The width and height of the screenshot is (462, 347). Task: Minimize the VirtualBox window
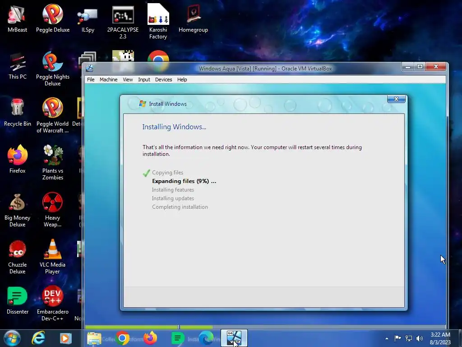click(x=408, y=67)
